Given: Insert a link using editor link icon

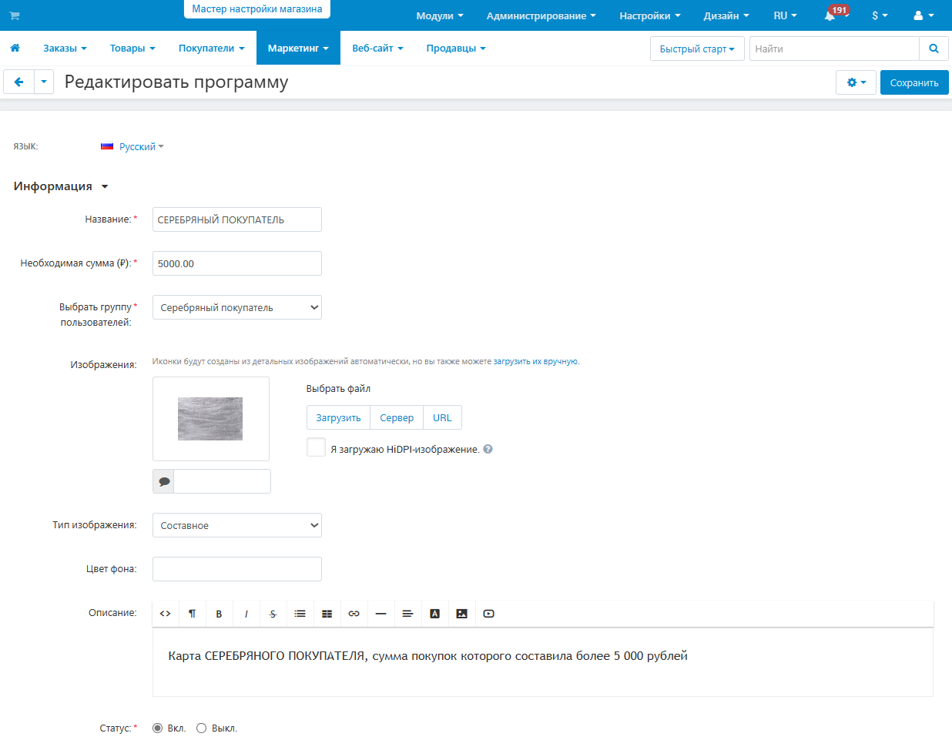Looking at the screenshot, I should [354, 614].
